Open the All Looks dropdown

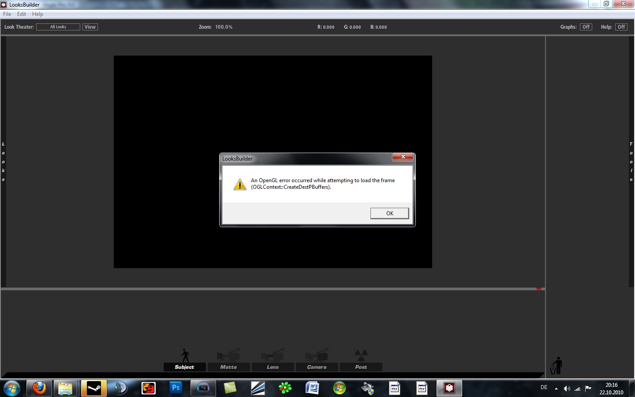tap(58, 27)
